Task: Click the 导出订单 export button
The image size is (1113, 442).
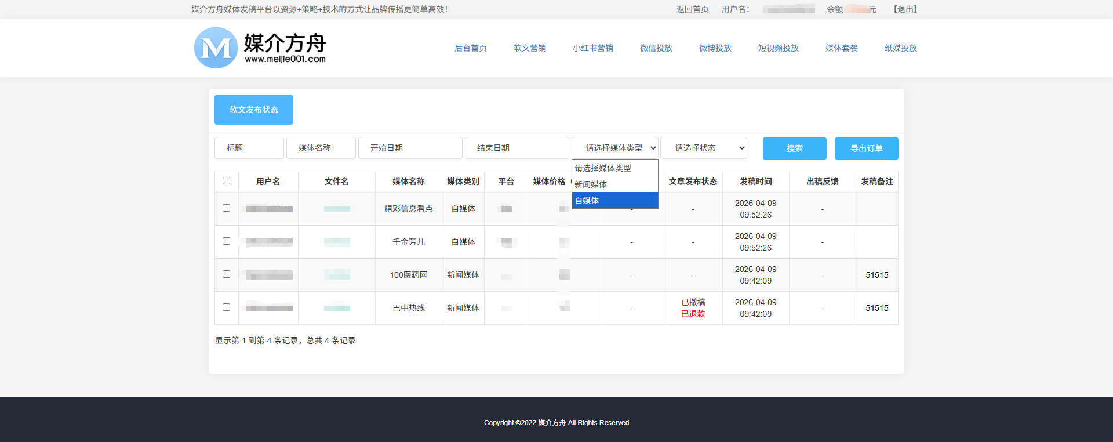Action: tap(866, 148)
